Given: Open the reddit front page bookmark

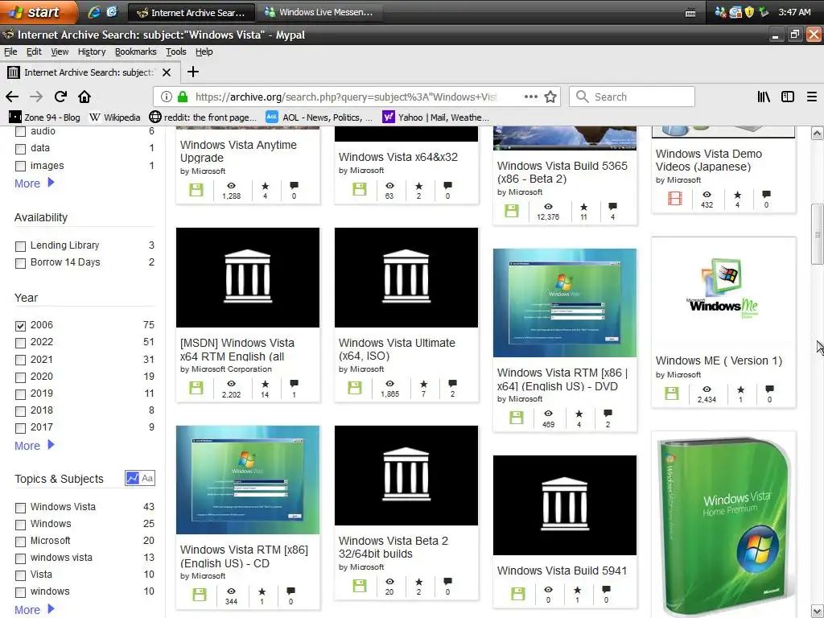Looking at the screenshot, I should (203, 117).
